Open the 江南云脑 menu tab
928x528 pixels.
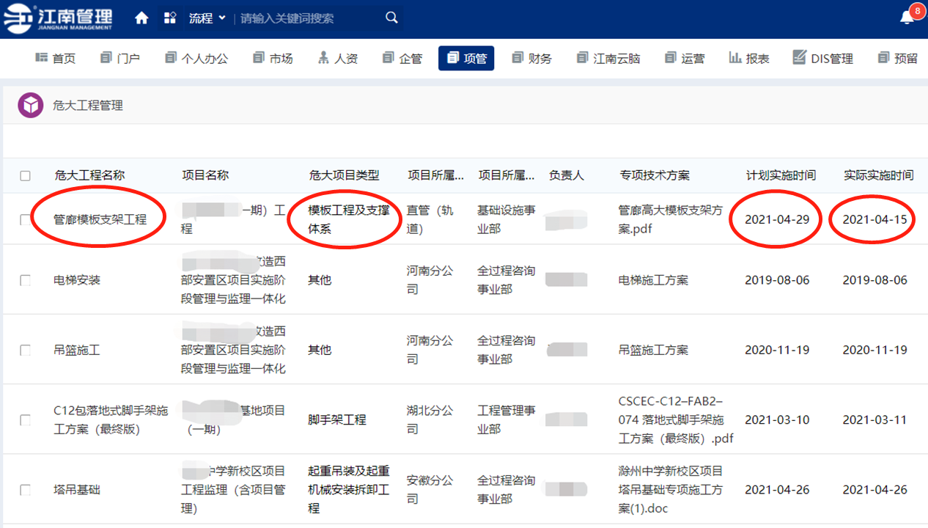608,59
